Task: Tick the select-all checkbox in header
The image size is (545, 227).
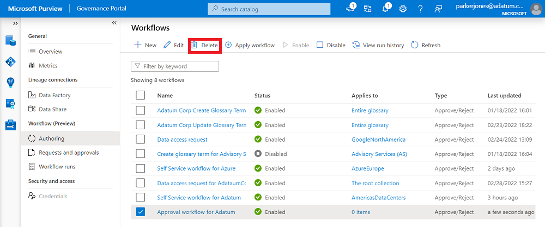Action: tap(141, 96)
